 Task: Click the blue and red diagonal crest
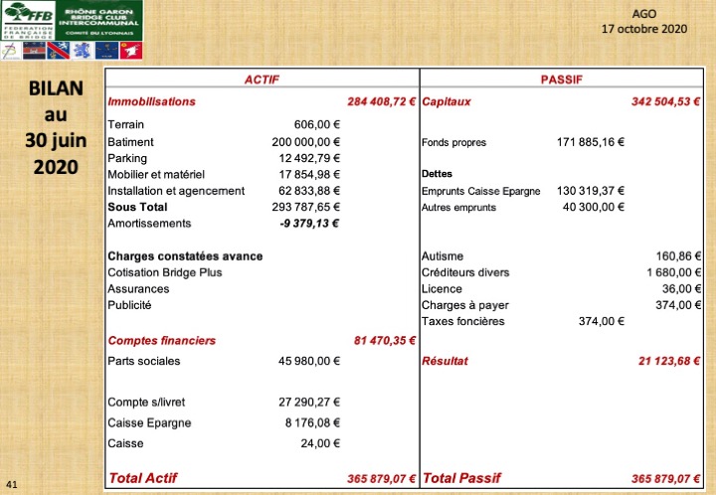[59, 51]
